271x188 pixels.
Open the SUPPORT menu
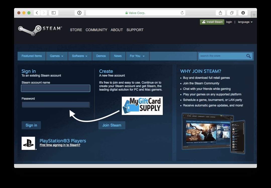pyautogui.click(x=135, y=30)
